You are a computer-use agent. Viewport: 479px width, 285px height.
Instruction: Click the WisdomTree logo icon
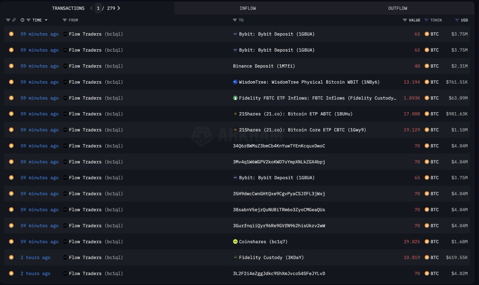[x=235, y=82]
